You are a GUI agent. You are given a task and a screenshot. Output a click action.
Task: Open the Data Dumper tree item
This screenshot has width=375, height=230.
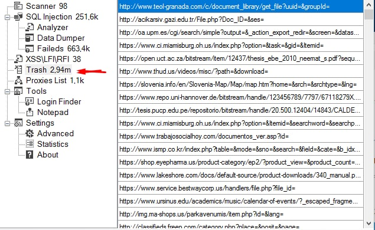click(x=61, y=38)
